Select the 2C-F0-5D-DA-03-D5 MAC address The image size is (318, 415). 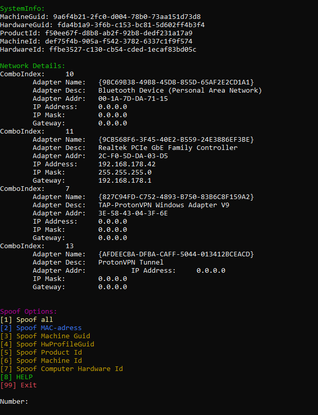[x=133, y=156]
